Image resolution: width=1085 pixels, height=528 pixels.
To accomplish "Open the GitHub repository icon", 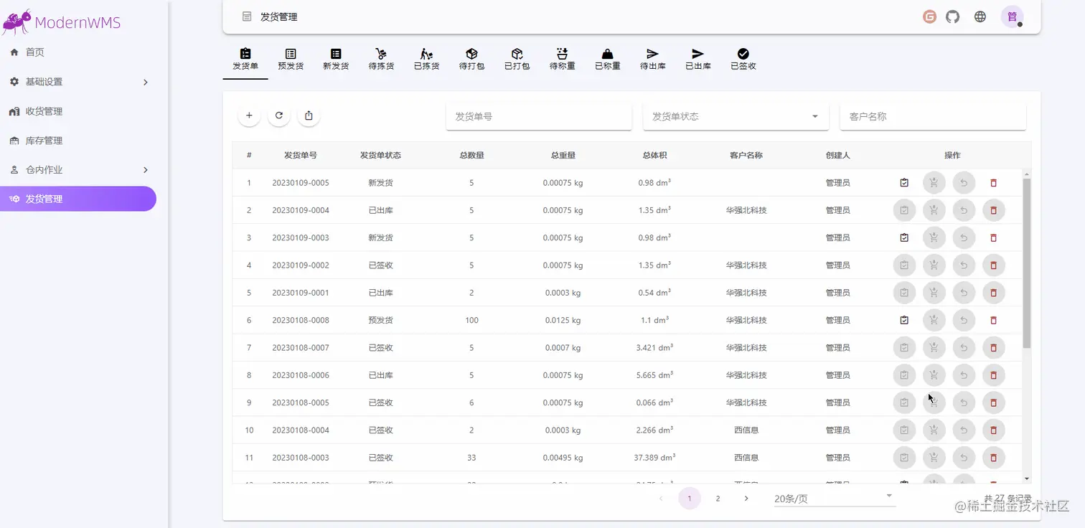I will click(x=952, y=16).
